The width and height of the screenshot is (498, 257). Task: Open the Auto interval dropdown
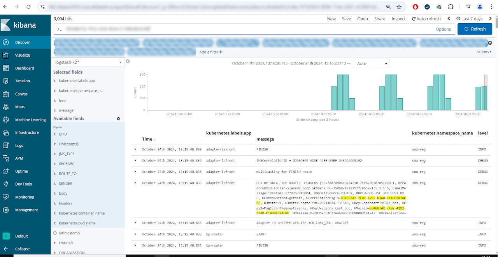[x=370, y=63]
